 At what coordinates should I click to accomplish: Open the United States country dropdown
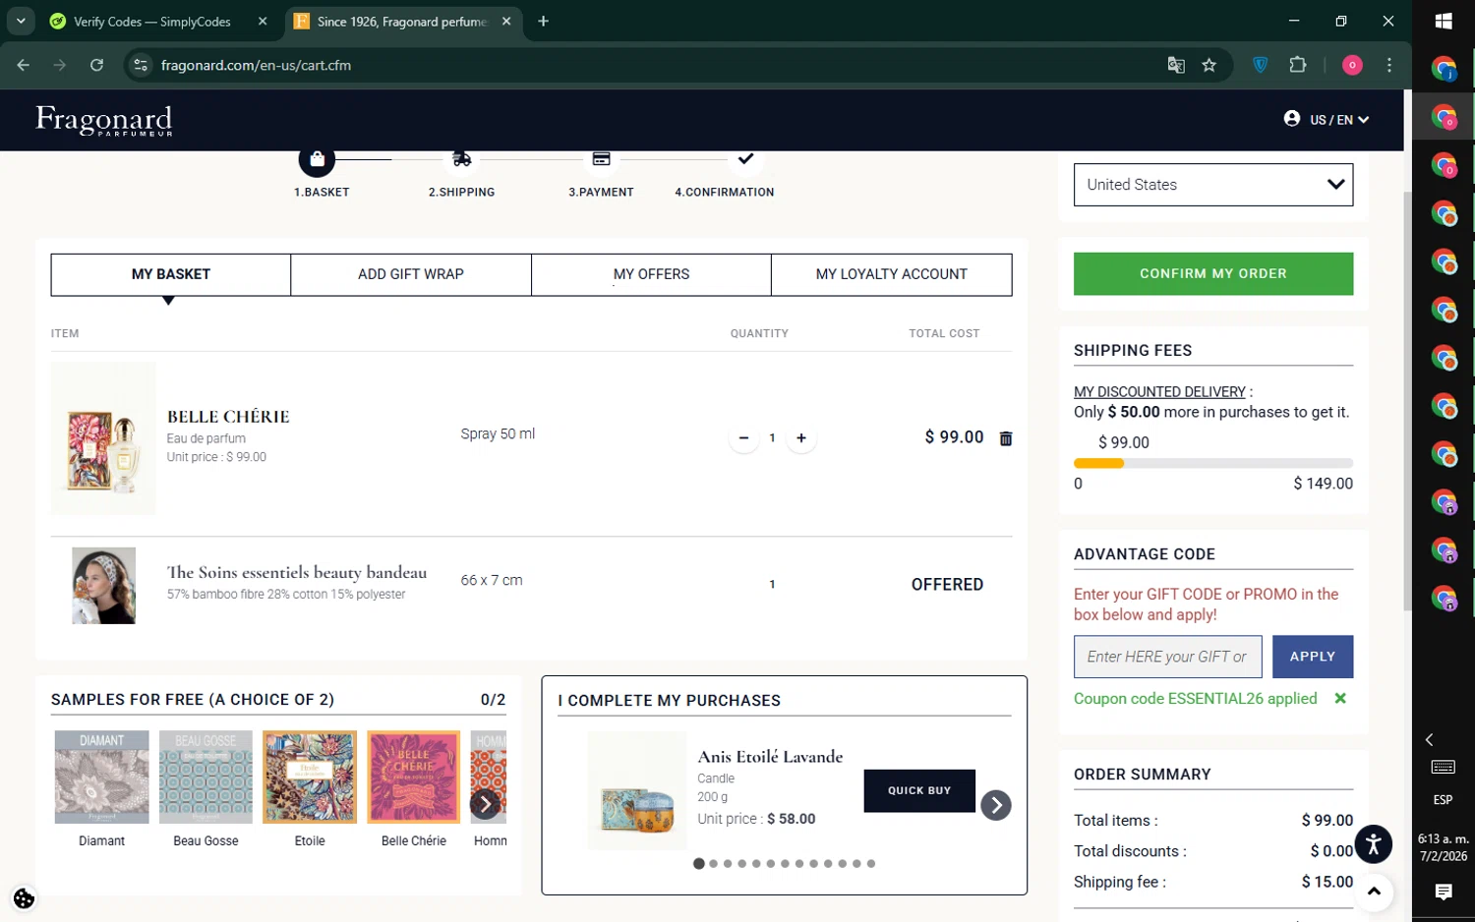click(x=1212, y=185)
